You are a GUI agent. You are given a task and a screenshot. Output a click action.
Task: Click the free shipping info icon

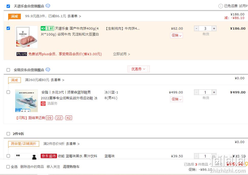pos(221,6)
